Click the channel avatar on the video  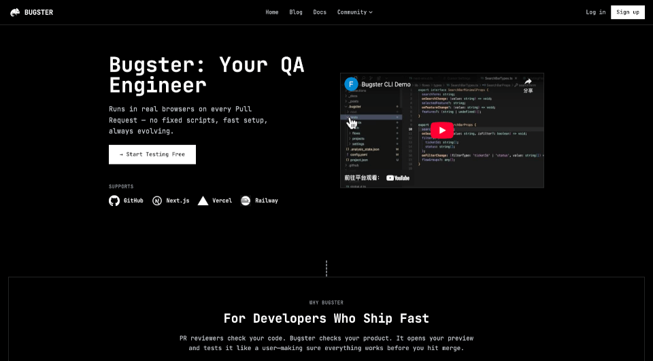[x=351, y=84]
